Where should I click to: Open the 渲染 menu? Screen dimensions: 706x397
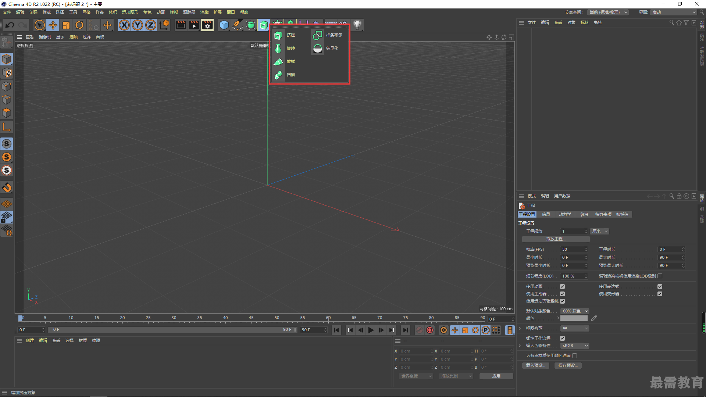[204, 12]
